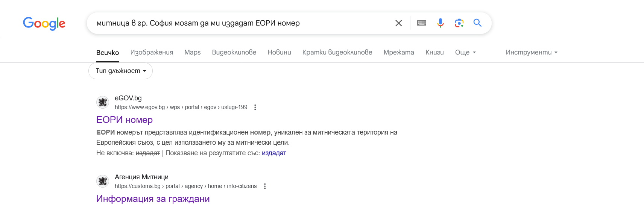
Task: Start voice search with the microphone icon
Action: click(x=440, y=23)
